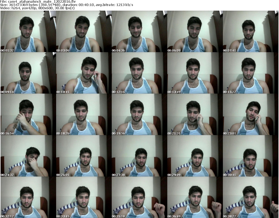The height and width of the screenshot is (218, 279).
Task: Click the frame stamped 00:32:12
Action: [28, 197]
